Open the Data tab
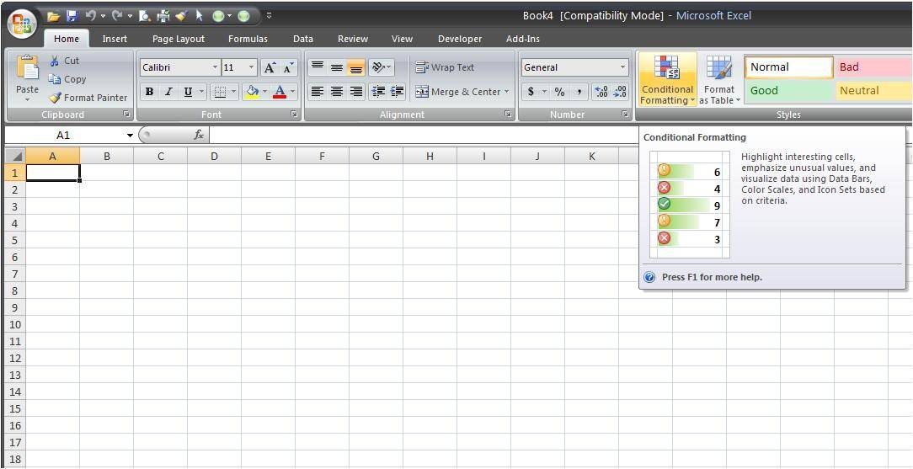Screen dimensions: 913x469 [x=302, y=39]
